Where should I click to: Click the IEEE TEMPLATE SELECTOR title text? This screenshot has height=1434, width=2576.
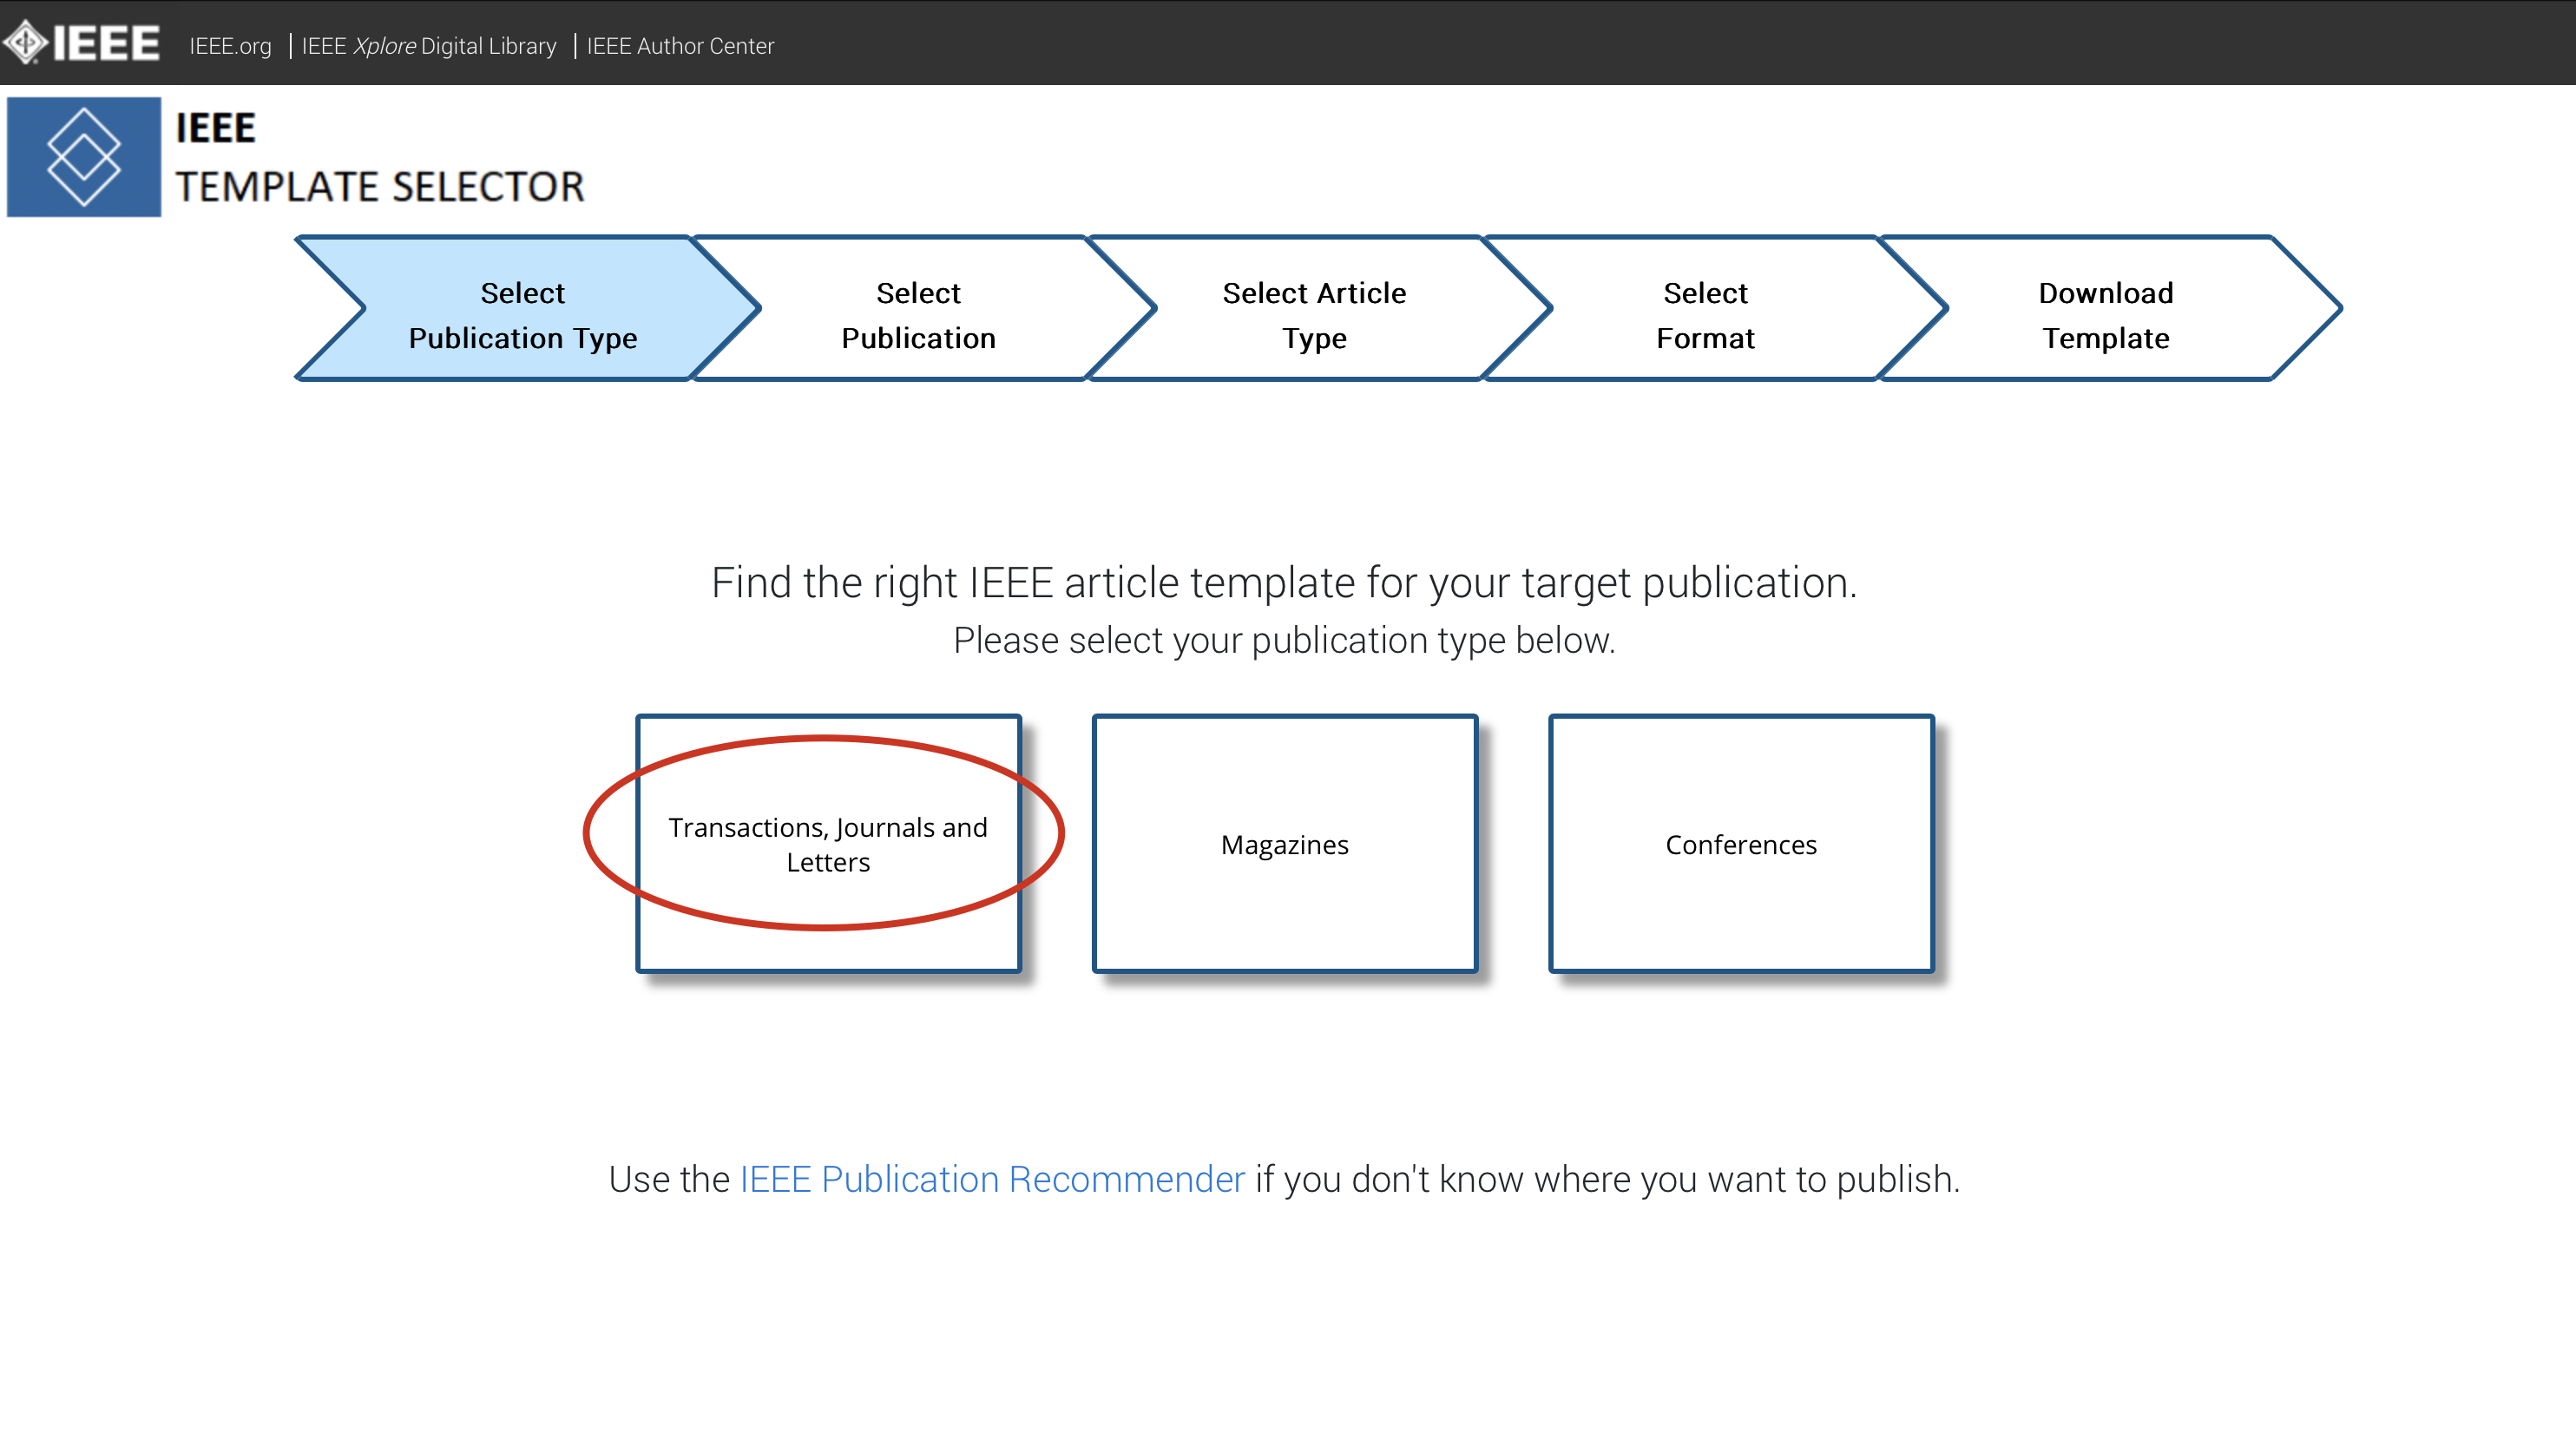point(380,157)
